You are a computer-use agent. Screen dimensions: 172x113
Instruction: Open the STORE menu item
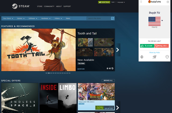tap(40, 6)
